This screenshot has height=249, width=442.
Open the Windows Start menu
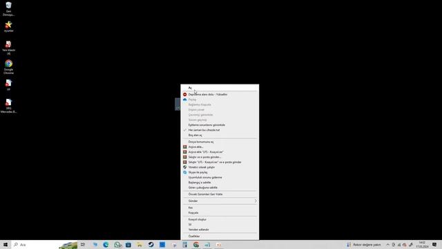click(6, 244)
